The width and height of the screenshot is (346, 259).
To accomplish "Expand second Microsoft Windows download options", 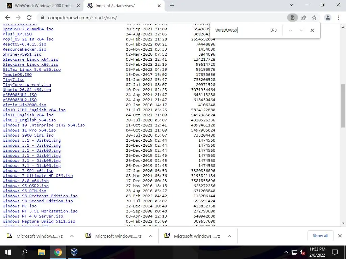I will 151,236.
